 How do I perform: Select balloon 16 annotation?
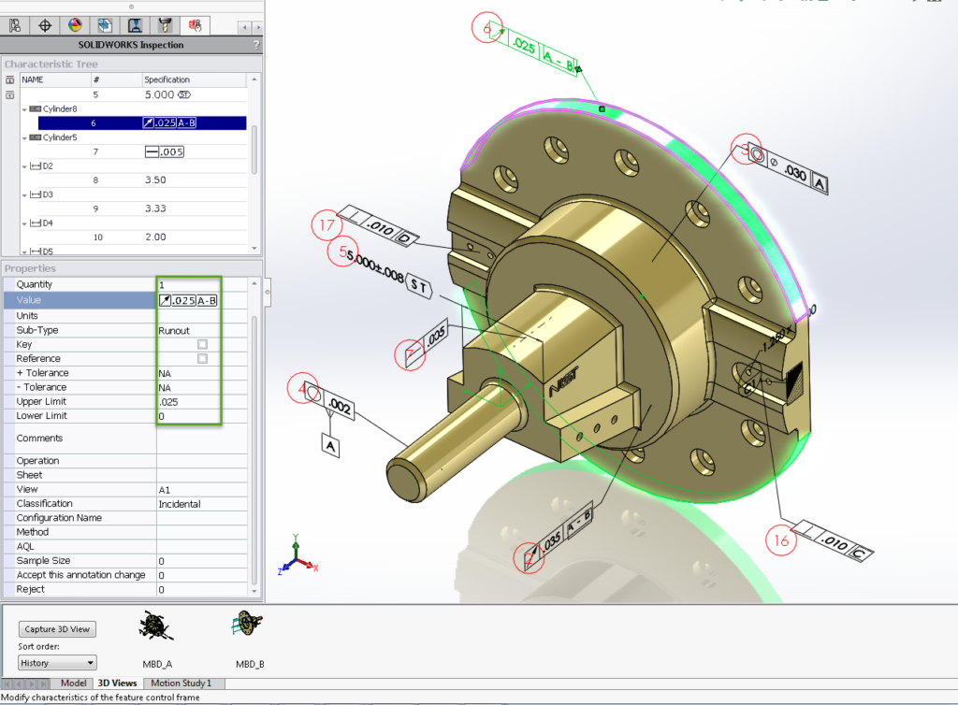click(x=781, y=540)
